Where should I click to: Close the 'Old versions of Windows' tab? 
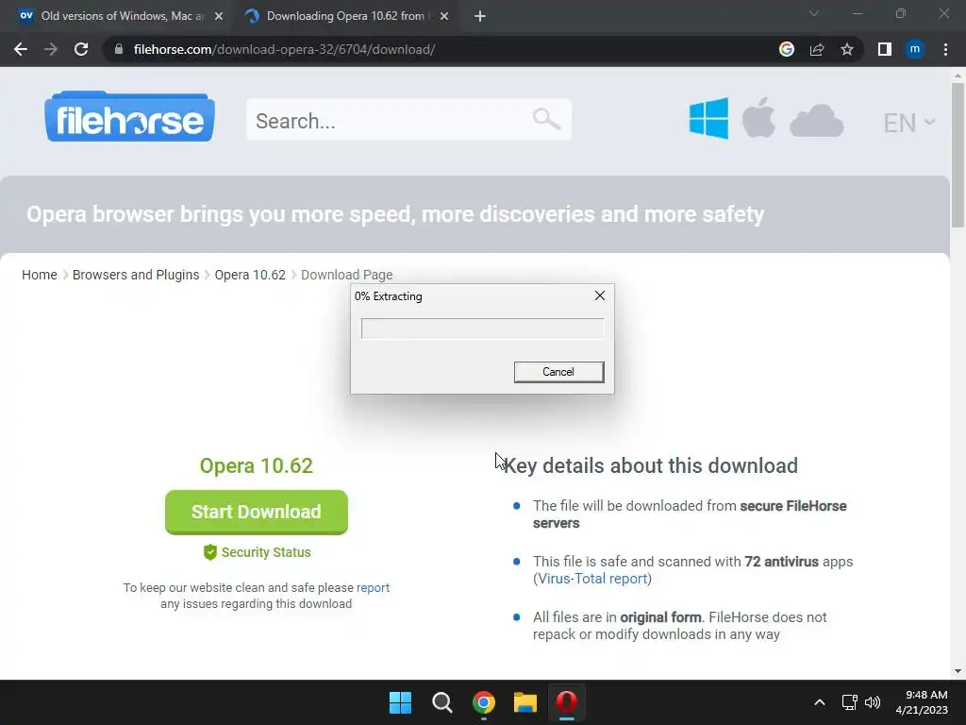pos(219,16)
